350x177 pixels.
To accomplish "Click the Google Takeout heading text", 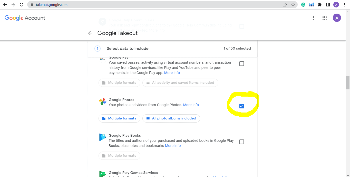I will click(118, 33).
